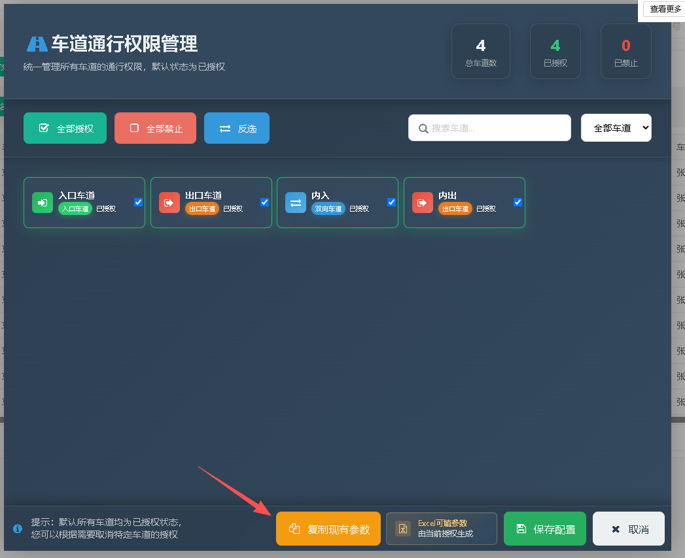Click the magnifier icon in search box

coord(423,128)
